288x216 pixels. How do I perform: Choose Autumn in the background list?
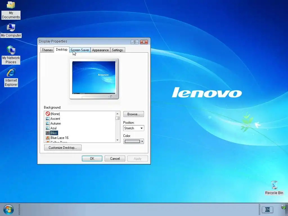point(56,123)
